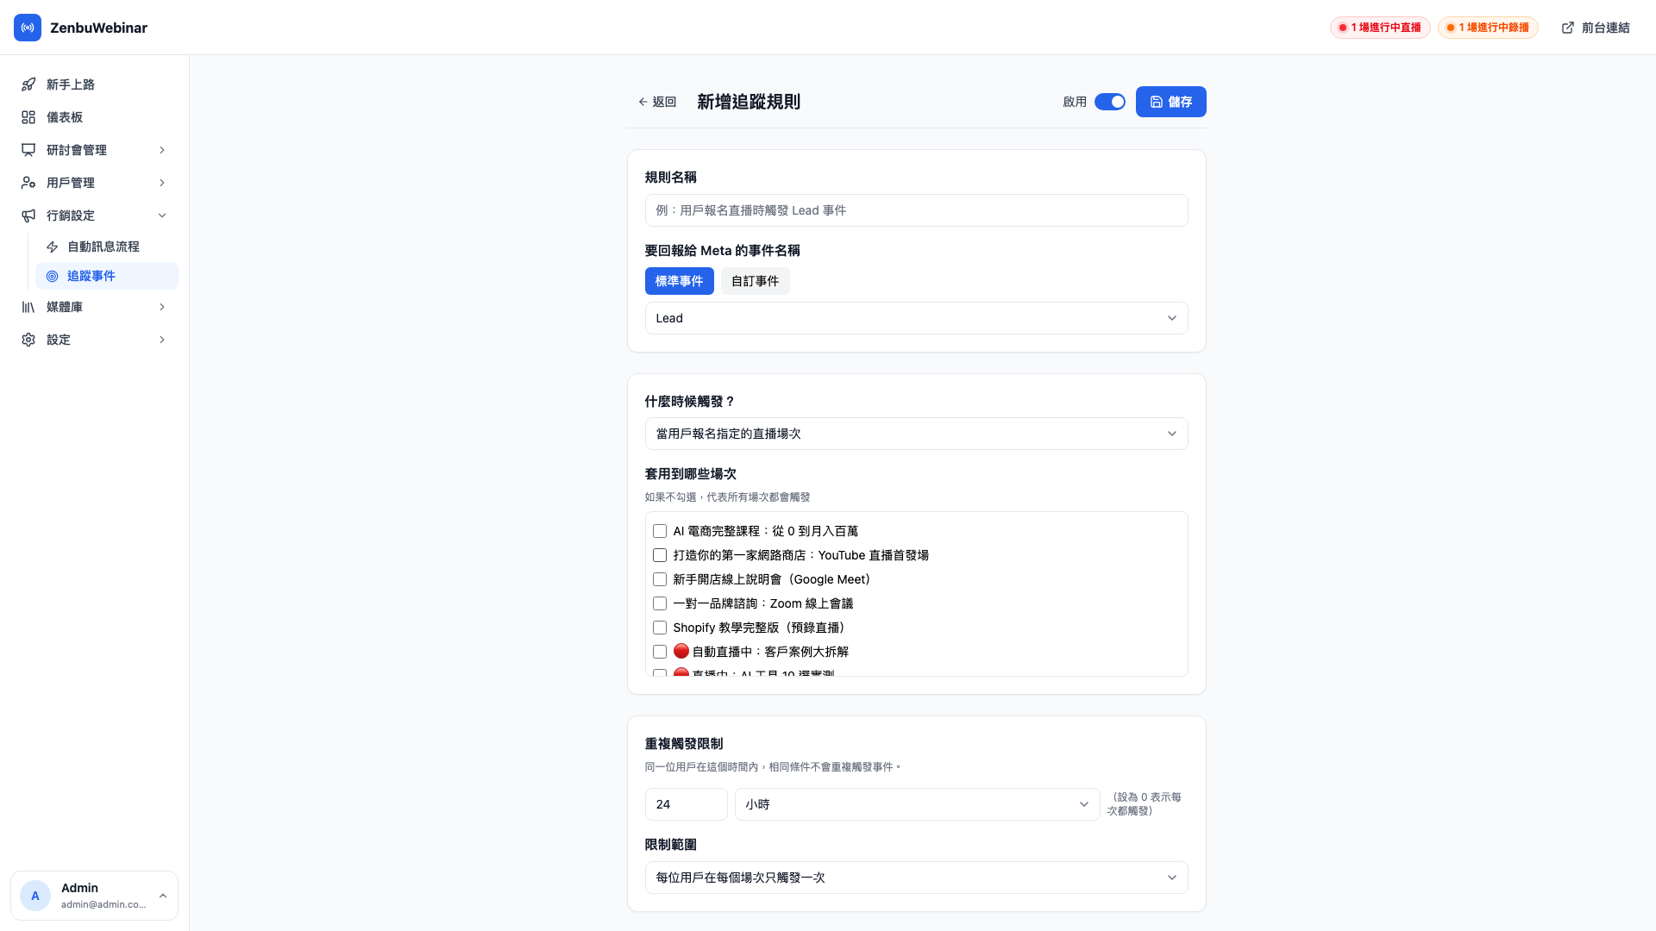Open the 小時 time unit dropdown
1656x931 pixels.
(917, 804)
